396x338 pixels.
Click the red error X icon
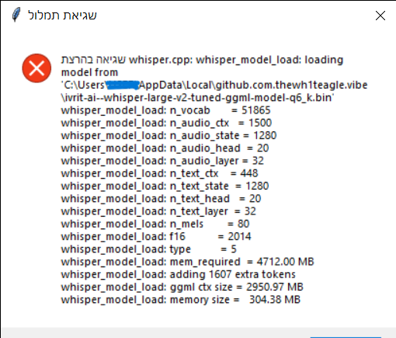tap(36, 68)
